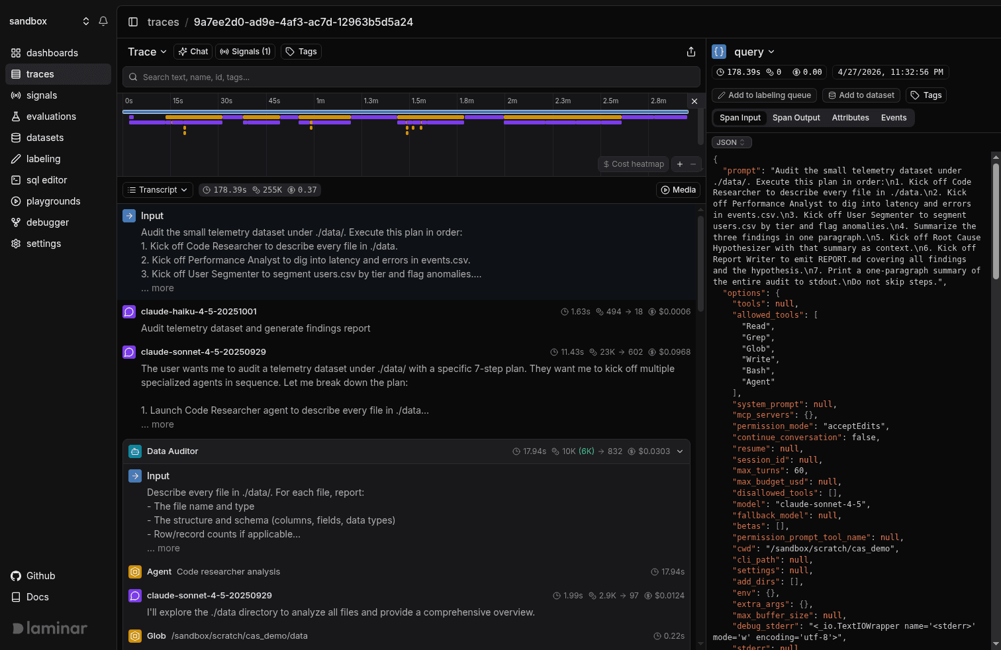Collapse the Data Auditor section chevron

680,451
